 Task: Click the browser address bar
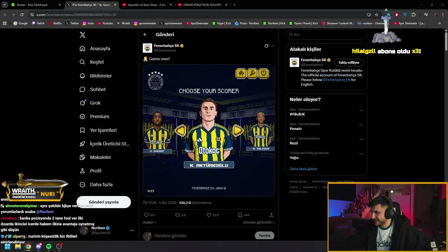(196, 15)
